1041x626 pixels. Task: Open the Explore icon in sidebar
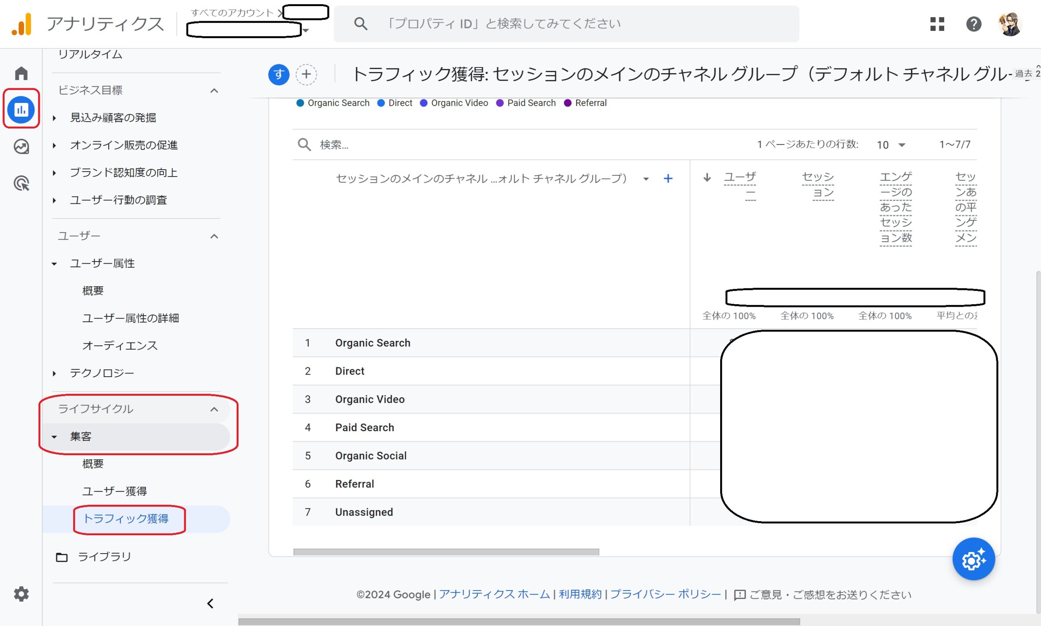[21, 147]
